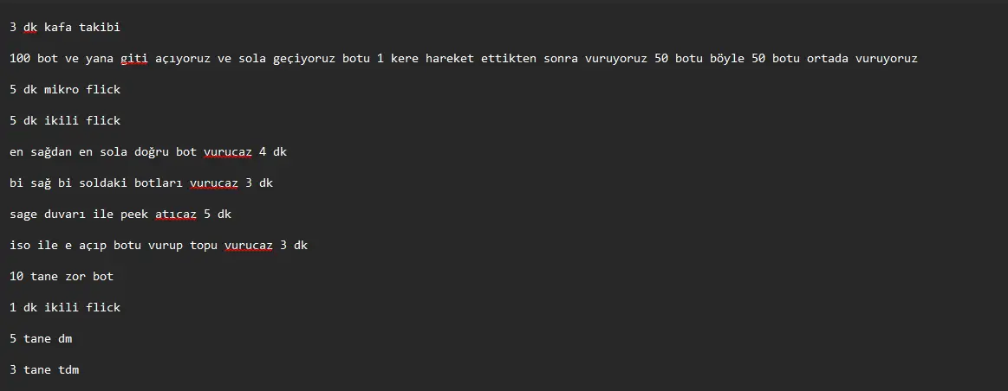Click 'vurucaz' in the iso line
Screen dimensions: 1008x391
click(249, 246)
